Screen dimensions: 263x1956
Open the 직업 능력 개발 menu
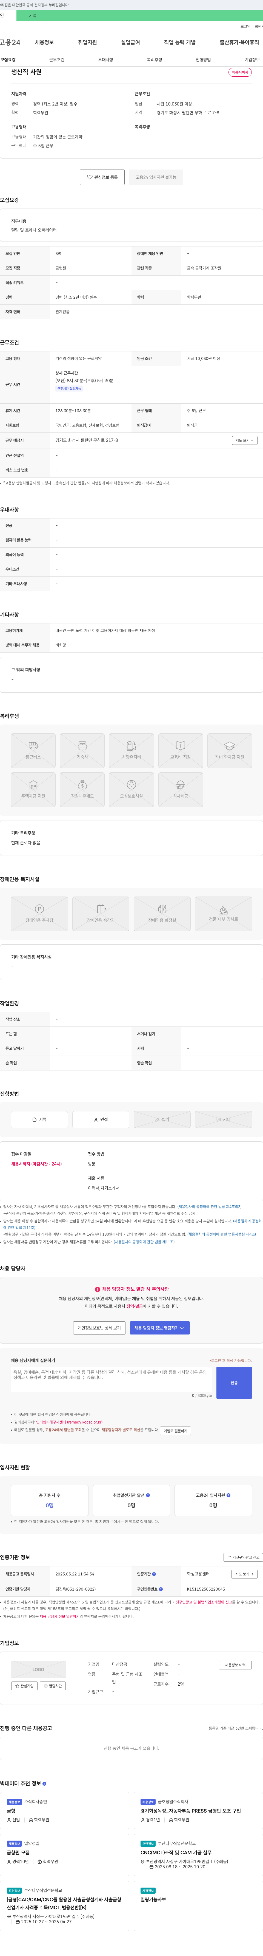(x=180, y=43)
